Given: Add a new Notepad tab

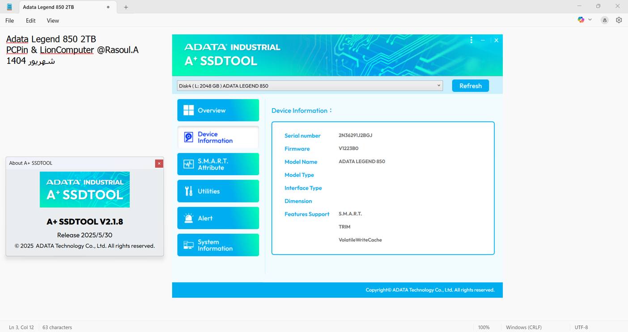Looking at the screenshot, I should [126, 7].
